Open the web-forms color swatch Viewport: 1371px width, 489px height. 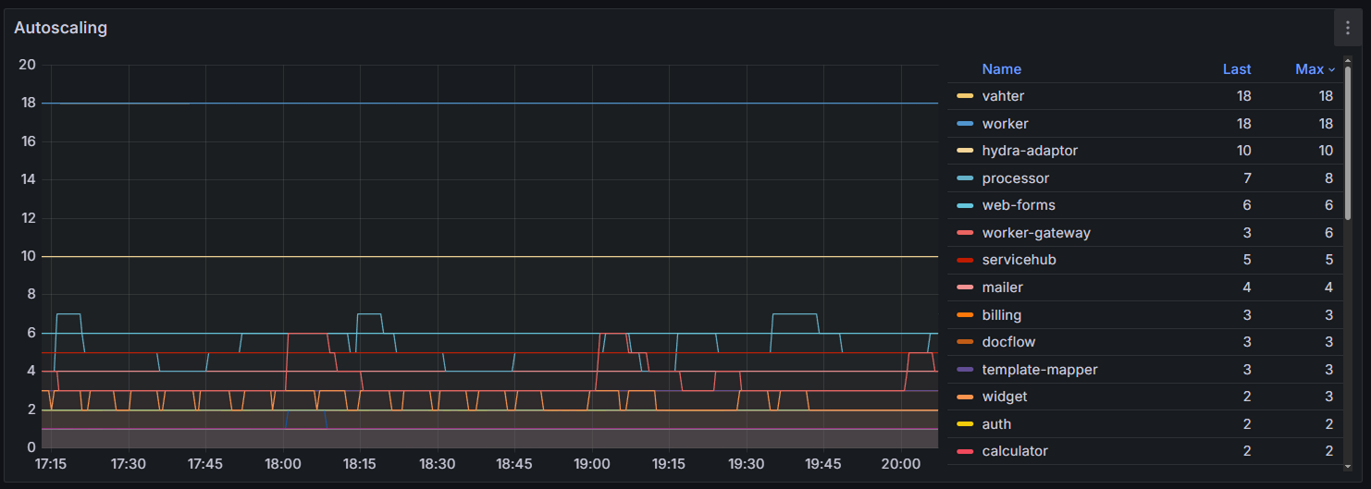click(x=965, y=205)
